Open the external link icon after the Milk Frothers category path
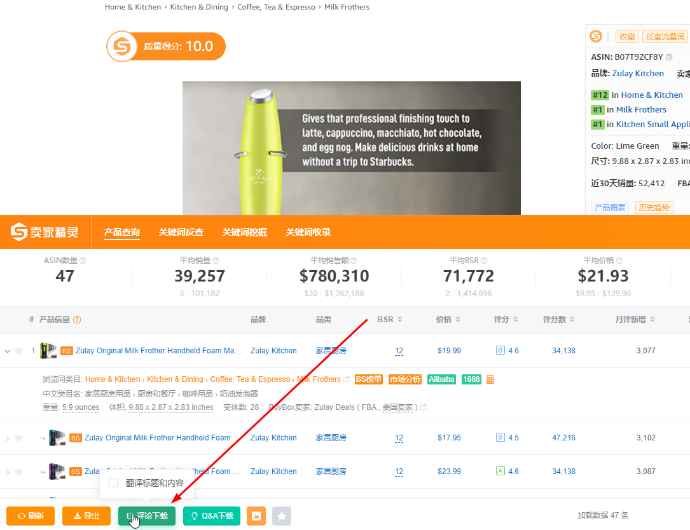 coord(347,379)
